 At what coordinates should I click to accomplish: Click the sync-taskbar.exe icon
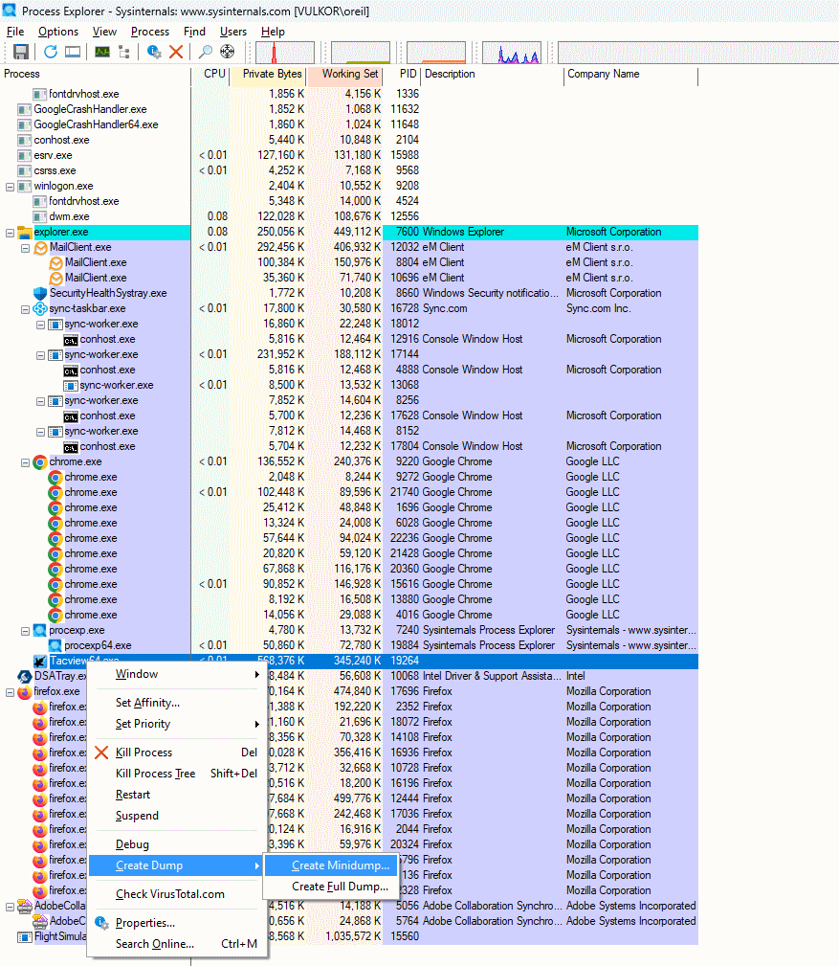40,308
